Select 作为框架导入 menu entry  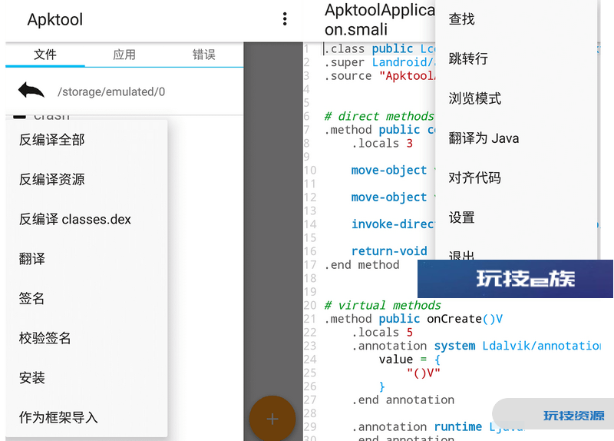tap(87, 417)
